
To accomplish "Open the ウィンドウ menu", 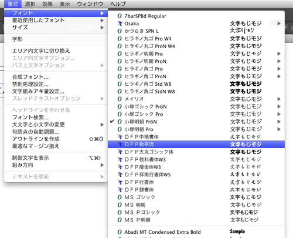I will pyautogui.click(x=90, y=4).
